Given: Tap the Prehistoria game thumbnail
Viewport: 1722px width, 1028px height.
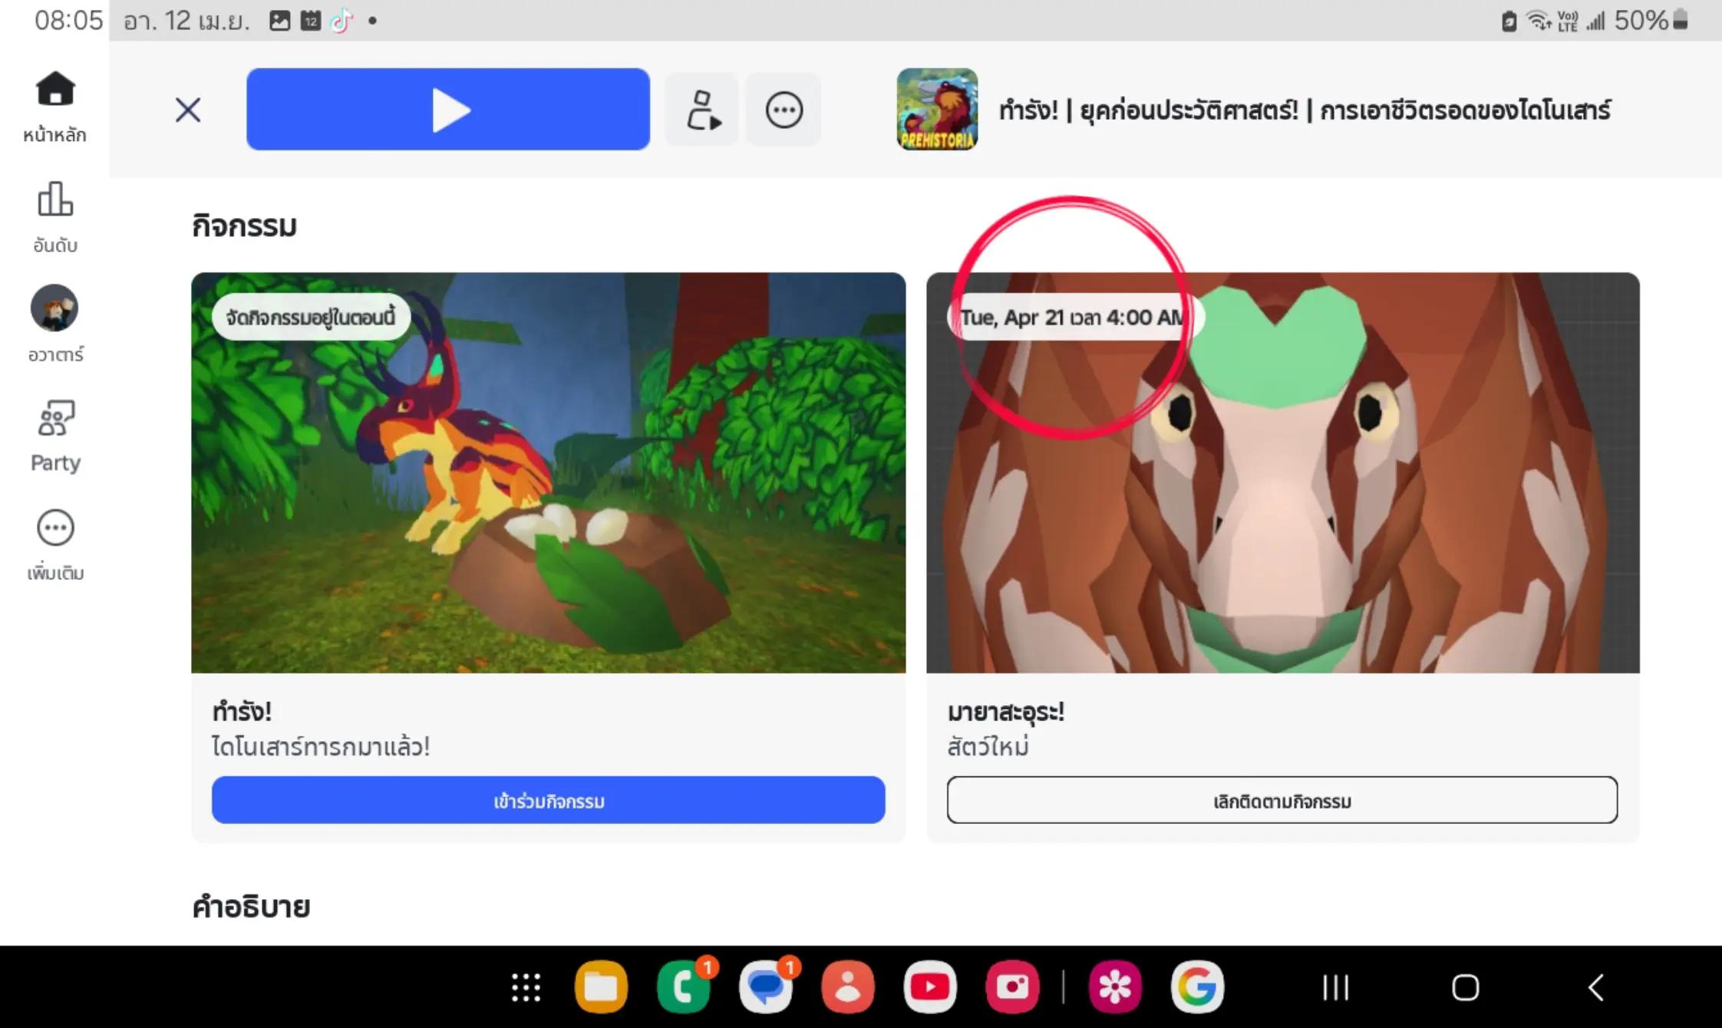Looking at the screenshot, I should pyautogui.click(x=937, y=109).
